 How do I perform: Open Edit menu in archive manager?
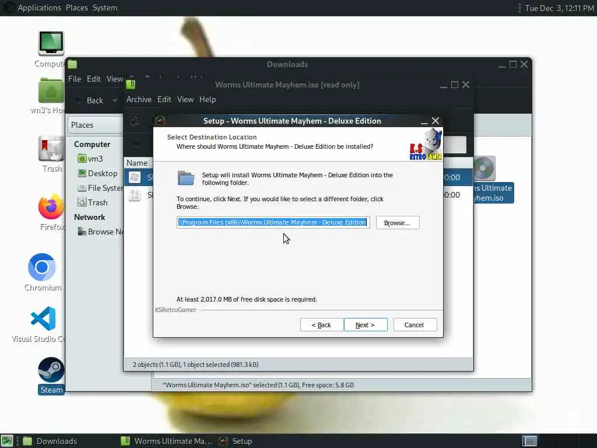164,99
